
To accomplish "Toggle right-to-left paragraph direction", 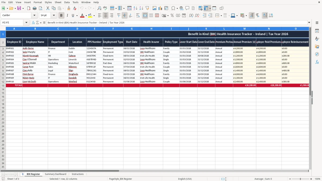I will coord(258,16).
